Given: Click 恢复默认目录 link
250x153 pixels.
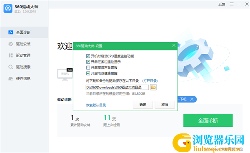Looking at the screenshot, I should [96, 105].
